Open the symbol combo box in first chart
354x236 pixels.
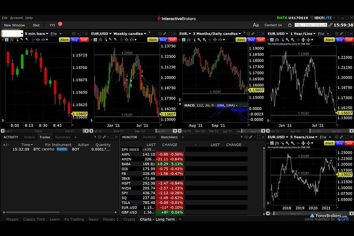[x=13, y=34]
